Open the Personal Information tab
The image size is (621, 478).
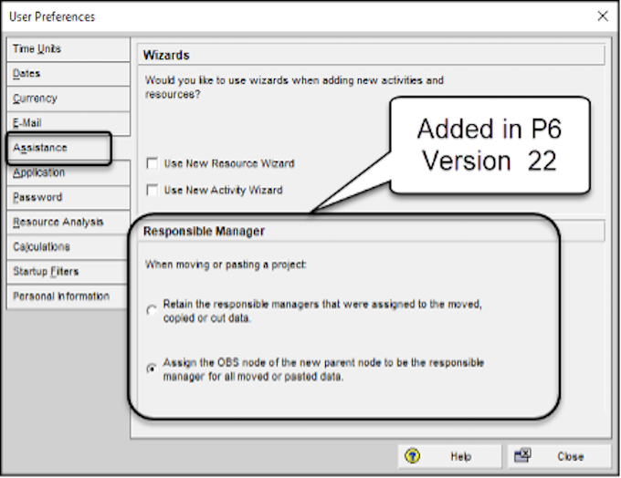pos(68,296)
